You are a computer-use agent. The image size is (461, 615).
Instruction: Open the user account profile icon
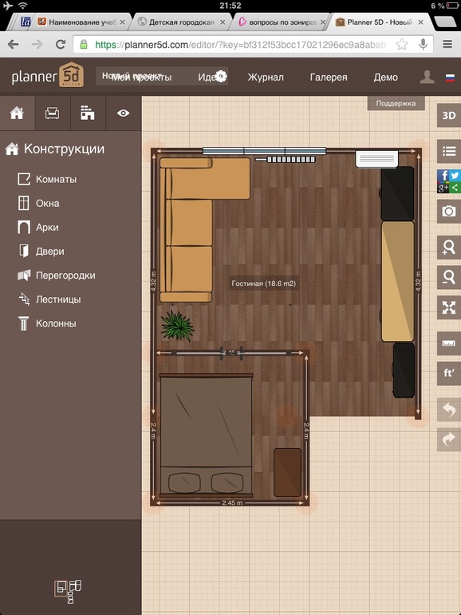(427, 77)
